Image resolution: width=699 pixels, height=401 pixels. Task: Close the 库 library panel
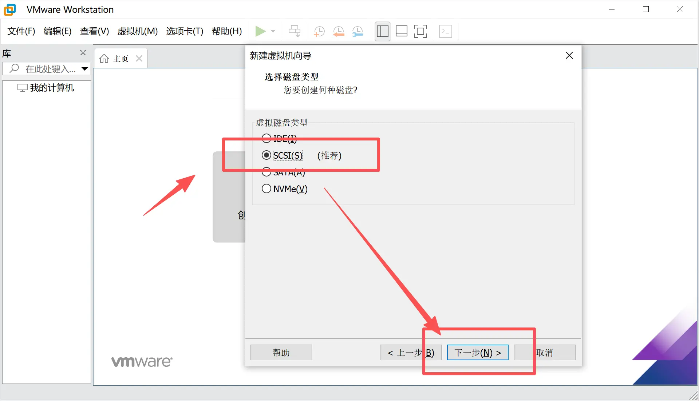click(x=83, y=53)
